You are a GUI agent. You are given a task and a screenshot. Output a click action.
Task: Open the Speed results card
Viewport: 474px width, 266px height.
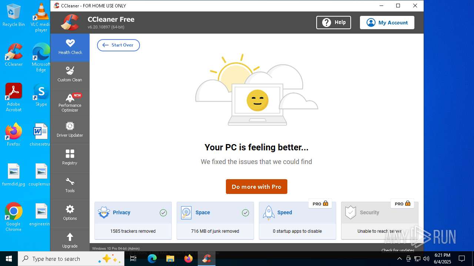297,221
